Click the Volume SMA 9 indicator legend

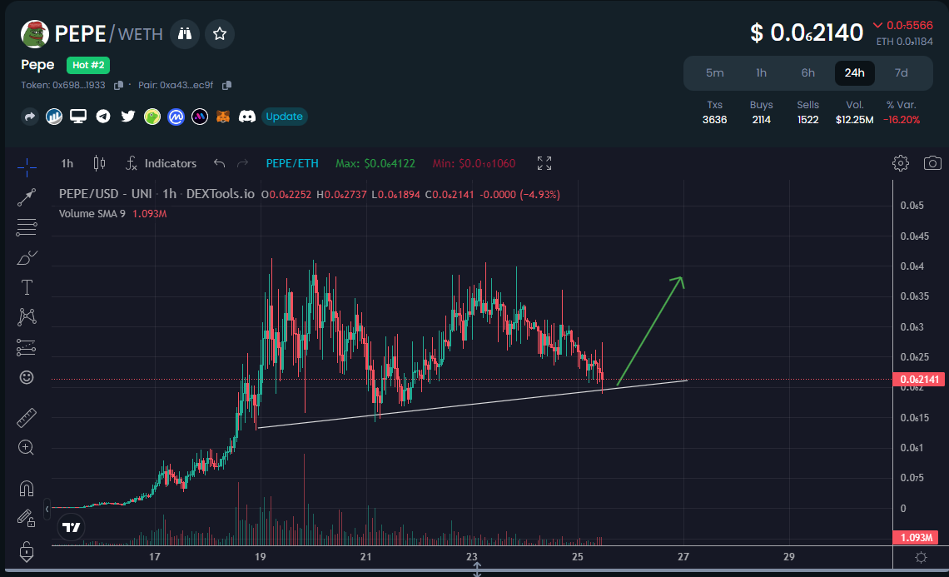pyautogui.click(x=112, y=214)
